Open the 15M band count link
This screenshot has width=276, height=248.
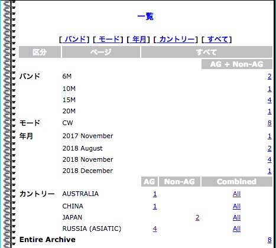coord(269,100)
